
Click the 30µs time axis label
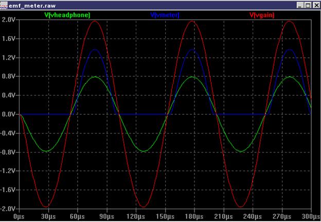48,217
